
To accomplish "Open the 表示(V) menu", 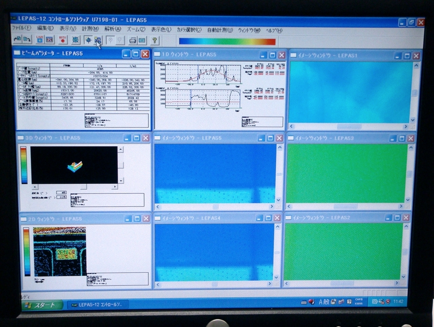I will click(68, 28).
